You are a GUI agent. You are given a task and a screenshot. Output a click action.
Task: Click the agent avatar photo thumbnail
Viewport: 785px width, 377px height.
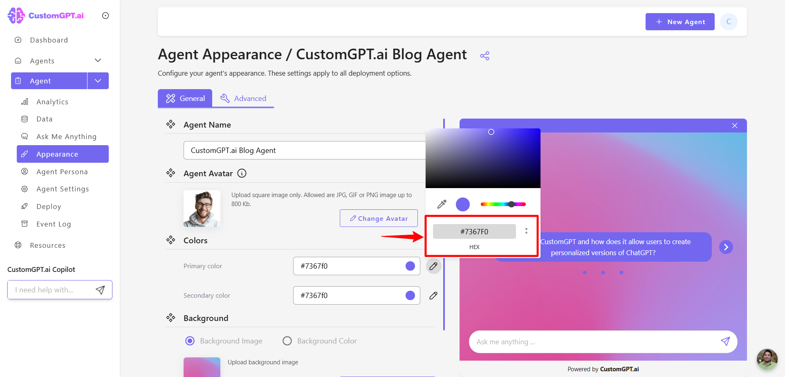point(202,209)
